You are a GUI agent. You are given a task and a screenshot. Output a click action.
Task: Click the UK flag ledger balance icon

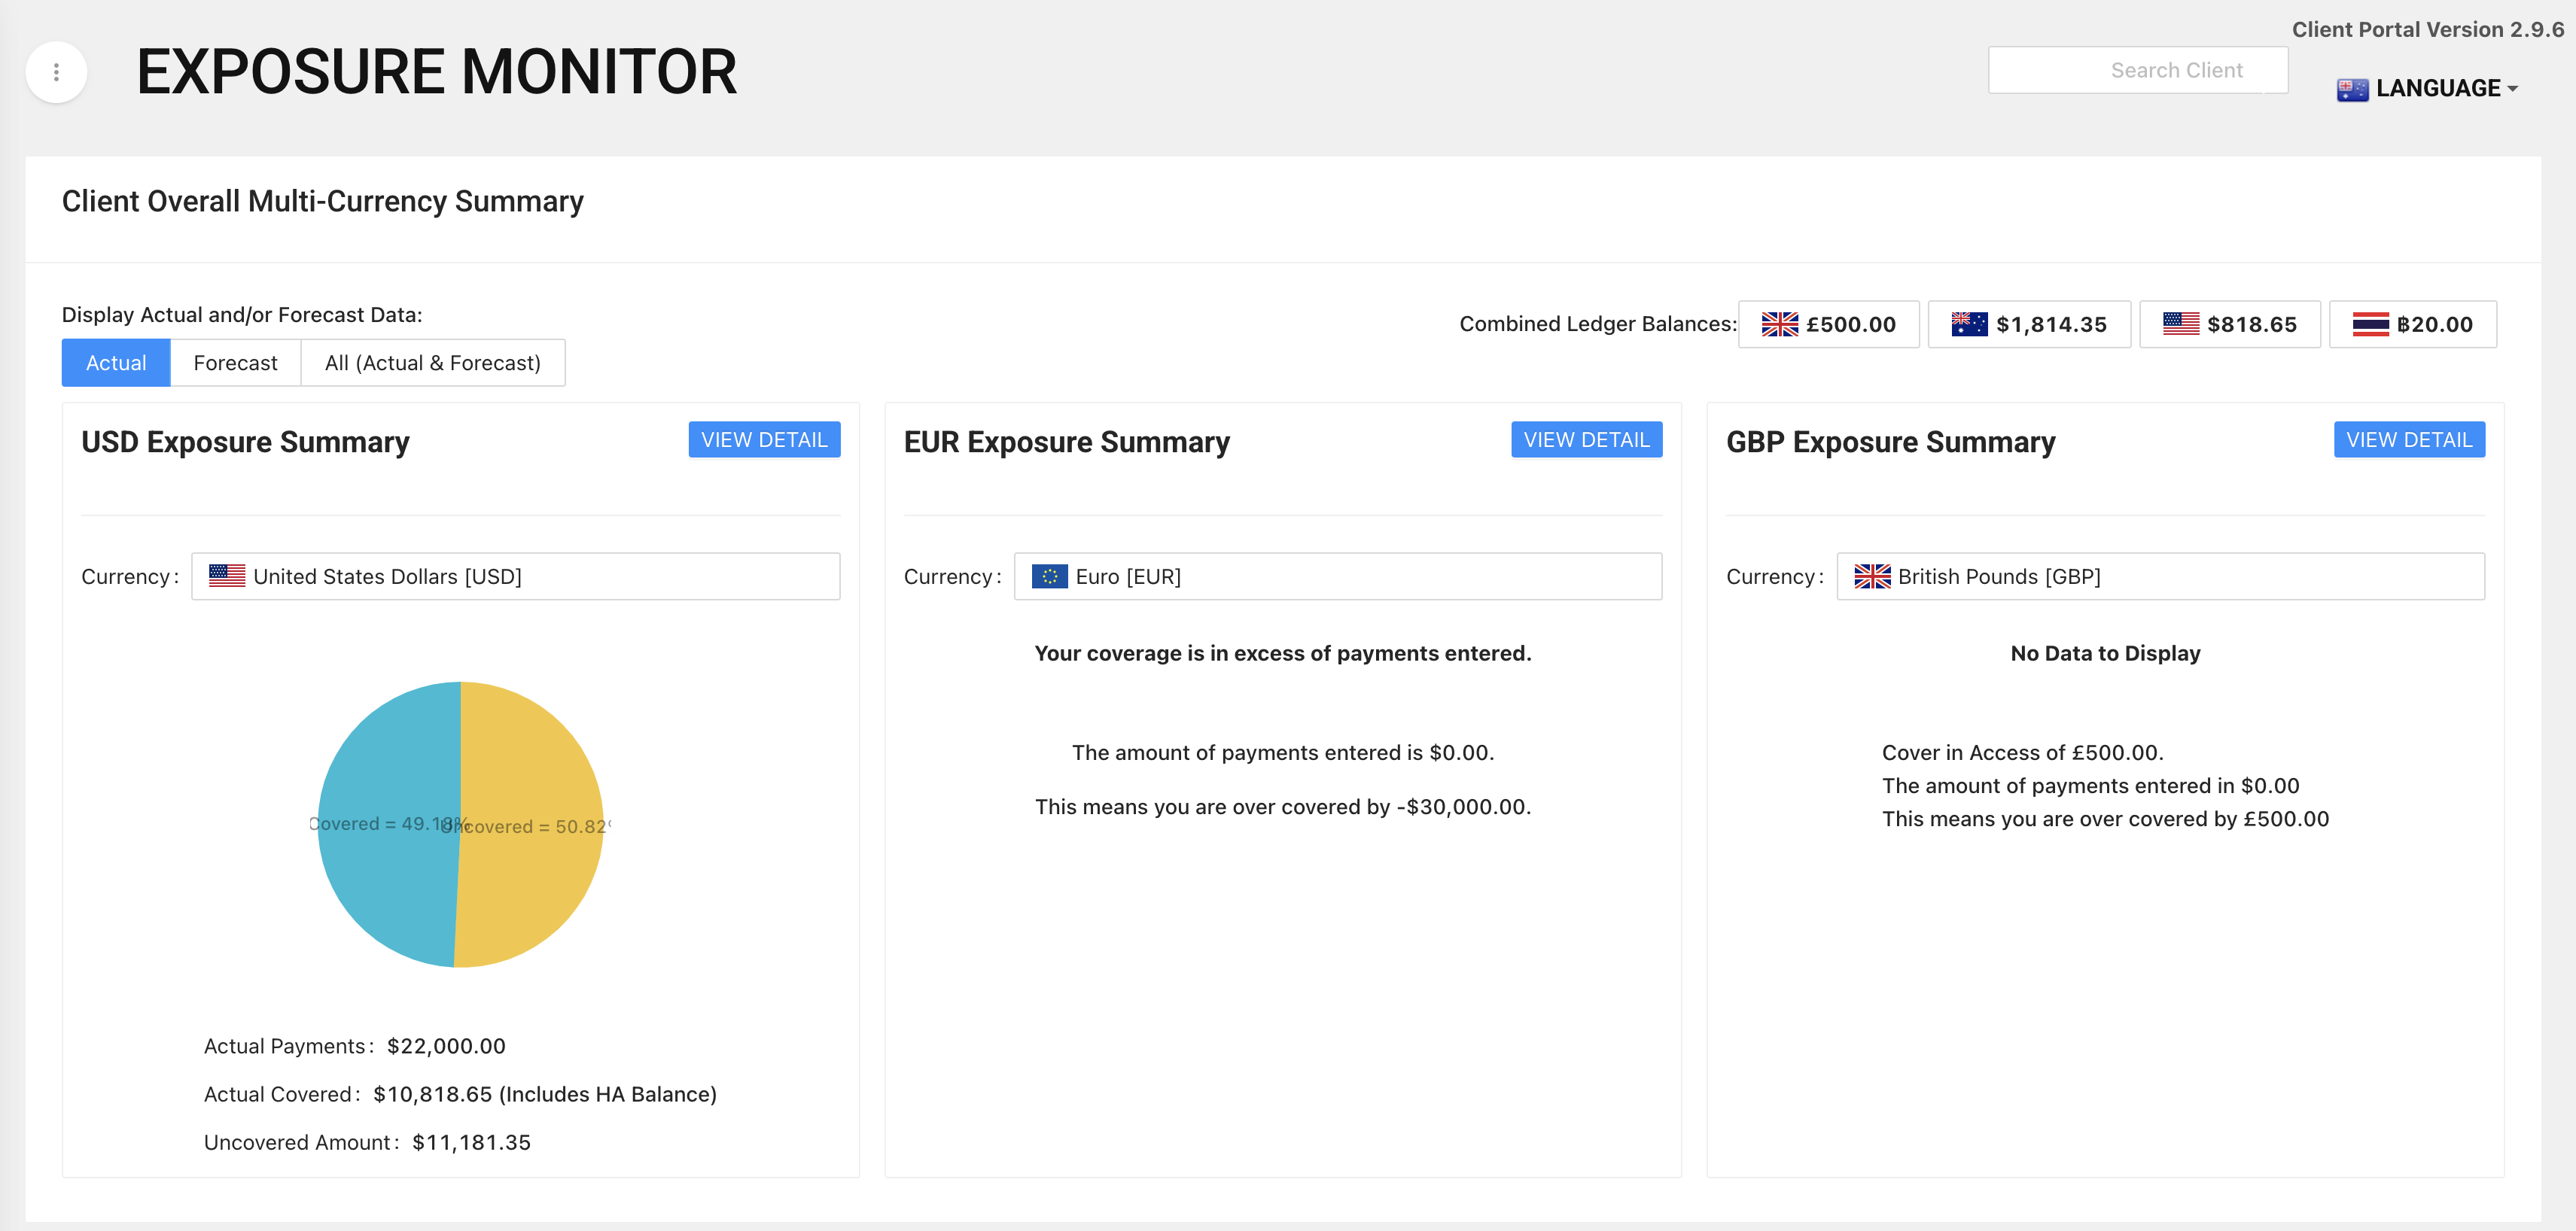[x=1779, y=325]
